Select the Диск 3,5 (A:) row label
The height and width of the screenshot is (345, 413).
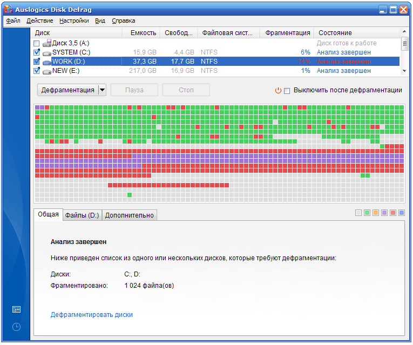(71, 43)
